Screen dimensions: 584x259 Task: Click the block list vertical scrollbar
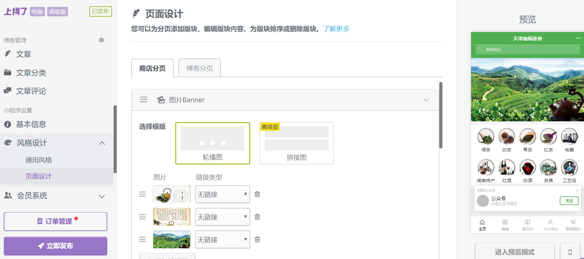click(x=441, y=115)
